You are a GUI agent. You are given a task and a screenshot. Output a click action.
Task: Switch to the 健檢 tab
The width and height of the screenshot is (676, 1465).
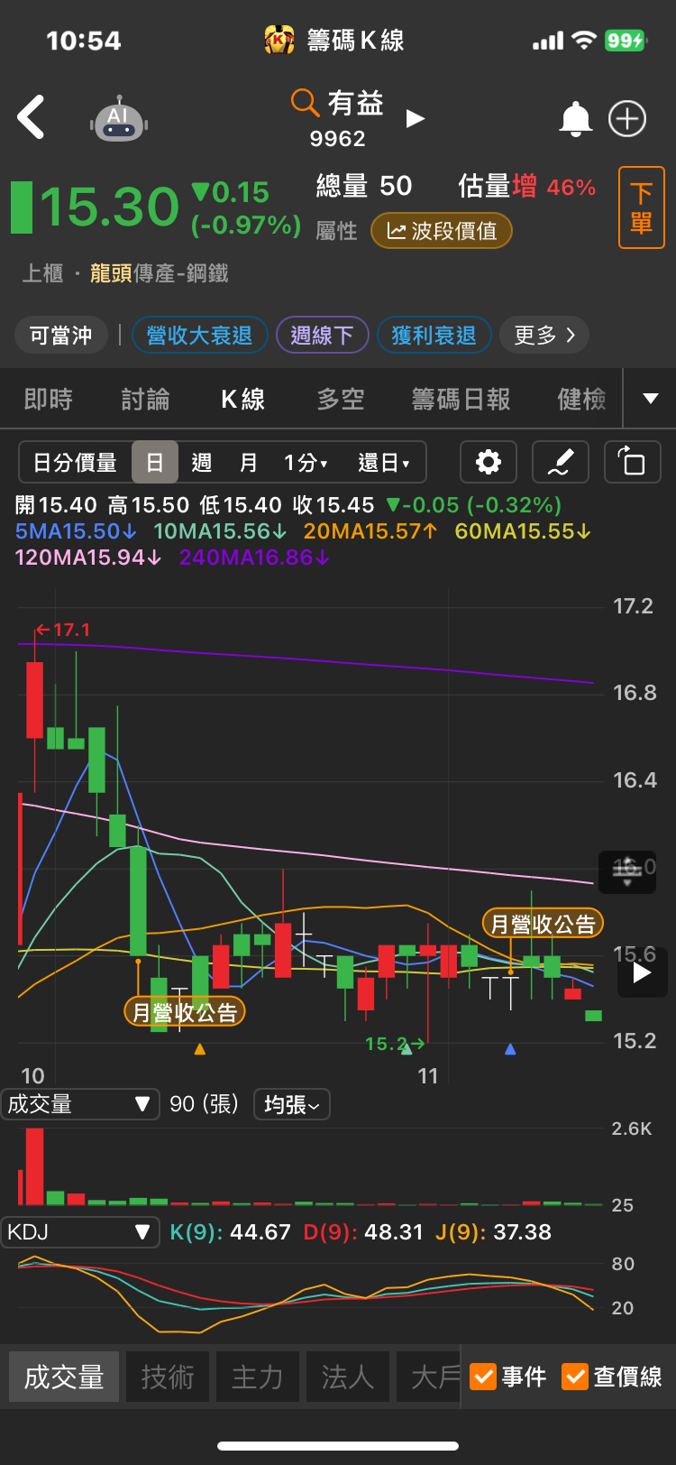click(582, 399)
